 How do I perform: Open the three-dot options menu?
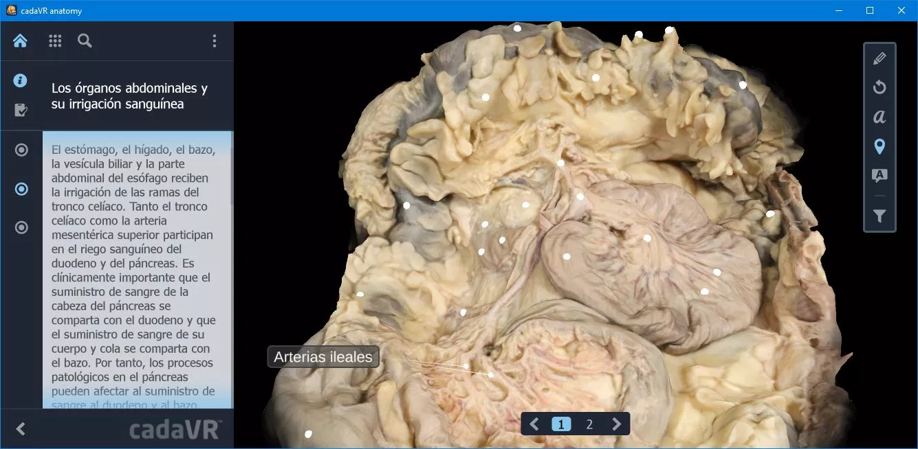(215, 41)
